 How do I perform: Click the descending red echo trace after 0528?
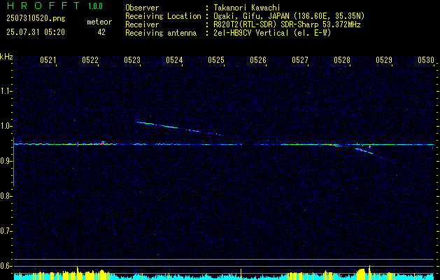point(364,151)
